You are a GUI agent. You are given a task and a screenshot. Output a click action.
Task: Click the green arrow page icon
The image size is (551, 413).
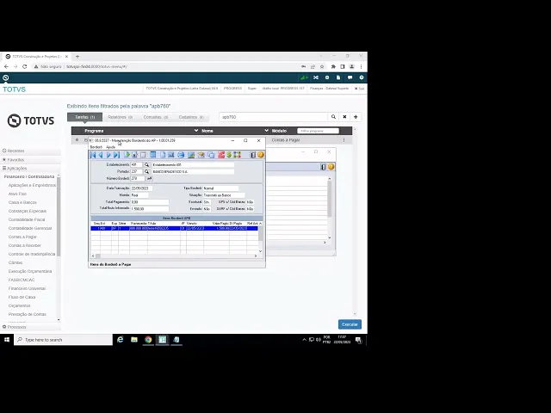click(x=127, y=155)
